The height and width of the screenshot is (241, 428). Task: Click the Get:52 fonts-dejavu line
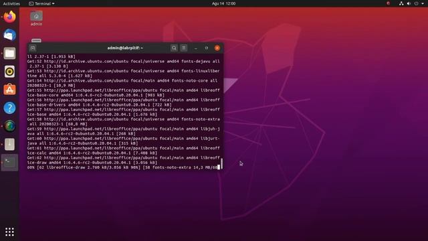[123, 64]
